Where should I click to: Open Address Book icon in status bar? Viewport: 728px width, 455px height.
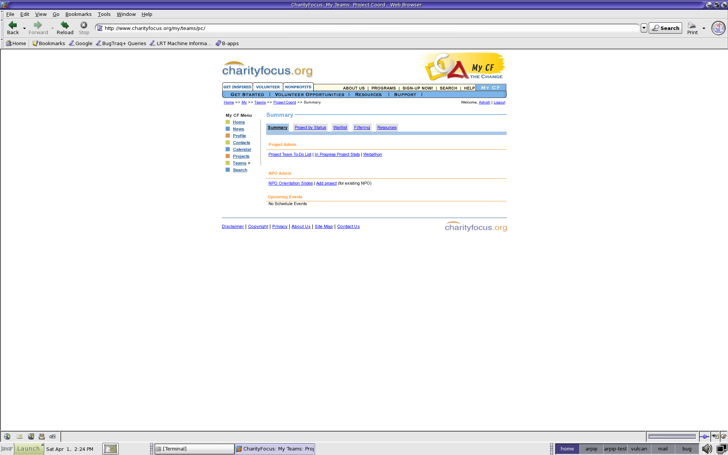pos(42,436)
